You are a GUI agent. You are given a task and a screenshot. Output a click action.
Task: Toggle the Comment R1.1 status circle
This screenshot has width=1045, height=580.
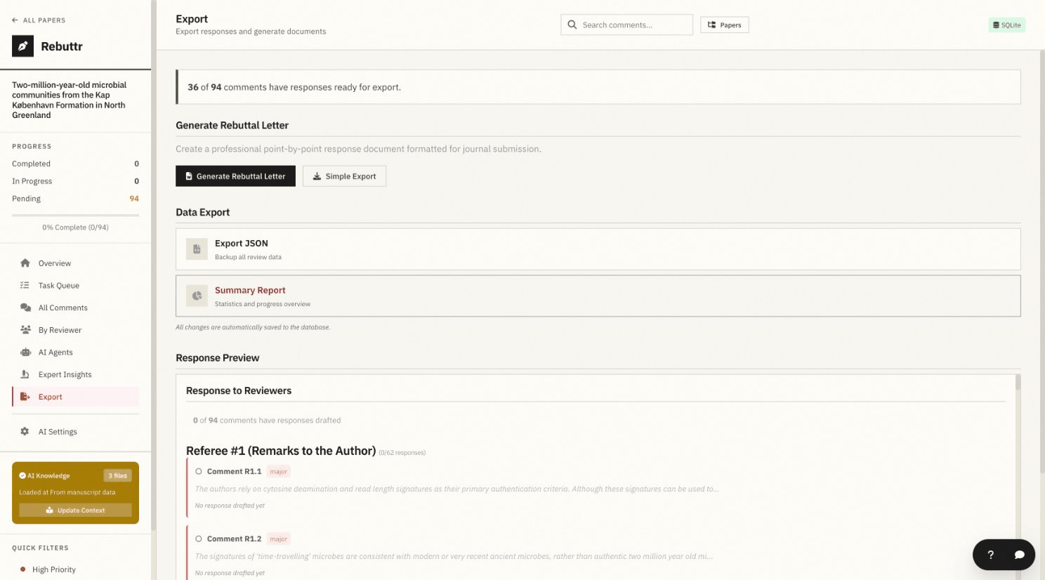pyautogui.click(x=199, y=472)
